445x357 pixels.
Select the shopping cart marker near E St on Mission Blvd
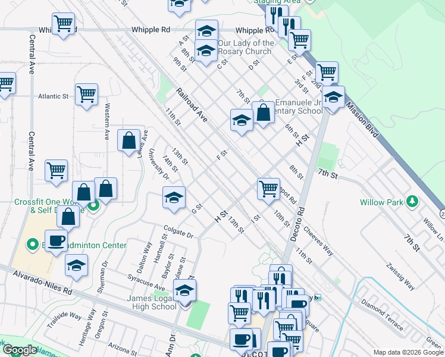(x=299, y=41)
